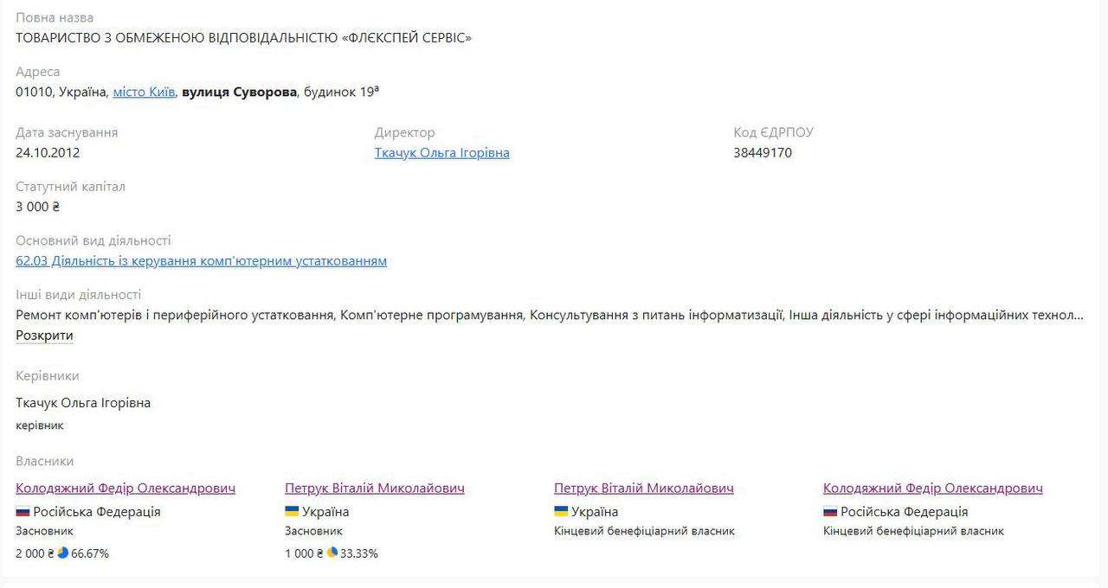Image resolution: width=1108 pixels, height=588 pixels.
Task: Open director Ткачук Ольга Ігорівна link
Action: 441,153
